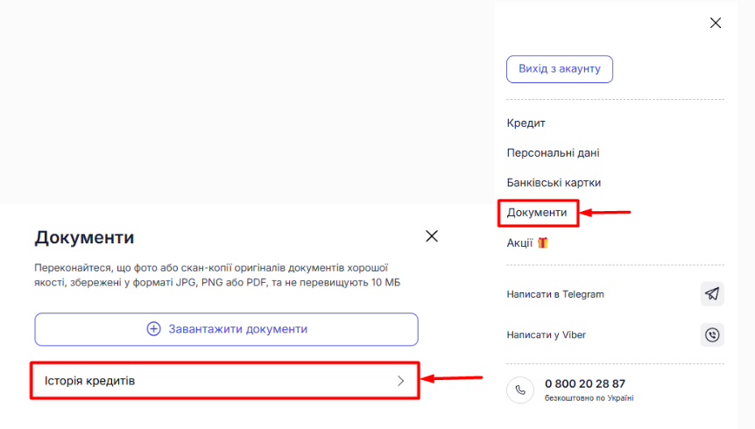The width and height of the screenshot is (755, 429).
Task: Click the phone handset icon
Action: pyautogui.click(x=520, y=390)
